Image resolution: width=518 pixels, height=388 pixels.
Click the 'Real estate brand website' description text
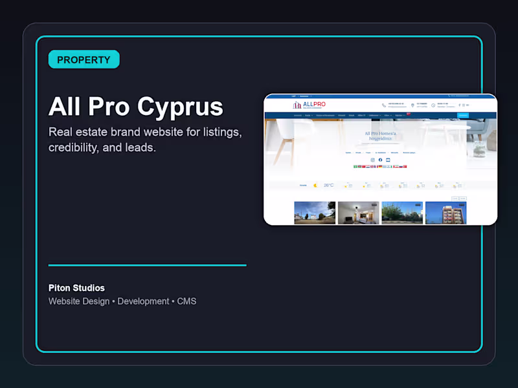pos(145,140)
